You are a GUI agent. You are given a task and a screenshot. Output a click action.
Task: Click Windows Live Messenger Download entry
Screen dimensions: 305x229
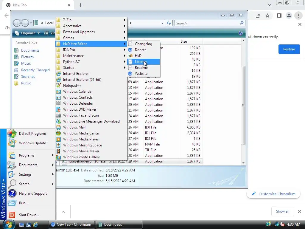(x=91, y=121)
